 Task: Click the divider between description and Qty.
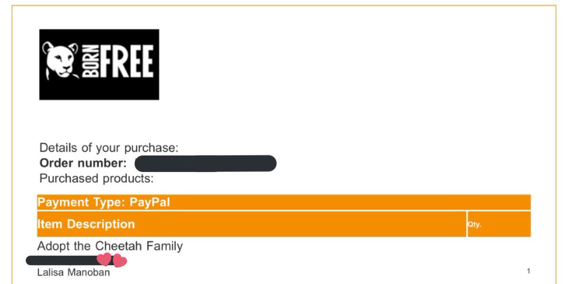pos(467,224)
